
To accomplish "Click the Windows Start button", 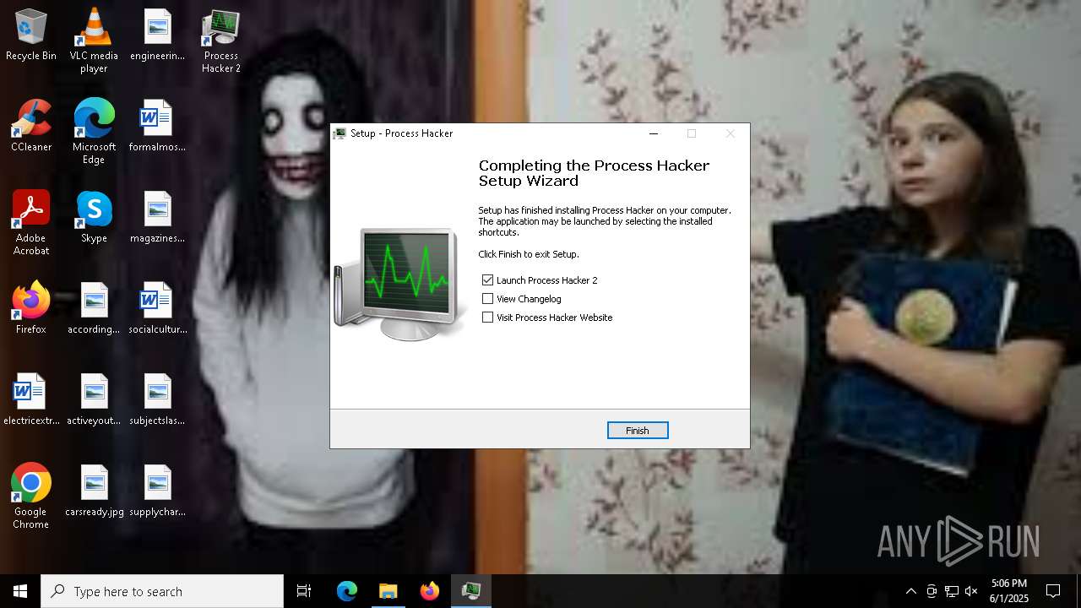I will [20, 591].
